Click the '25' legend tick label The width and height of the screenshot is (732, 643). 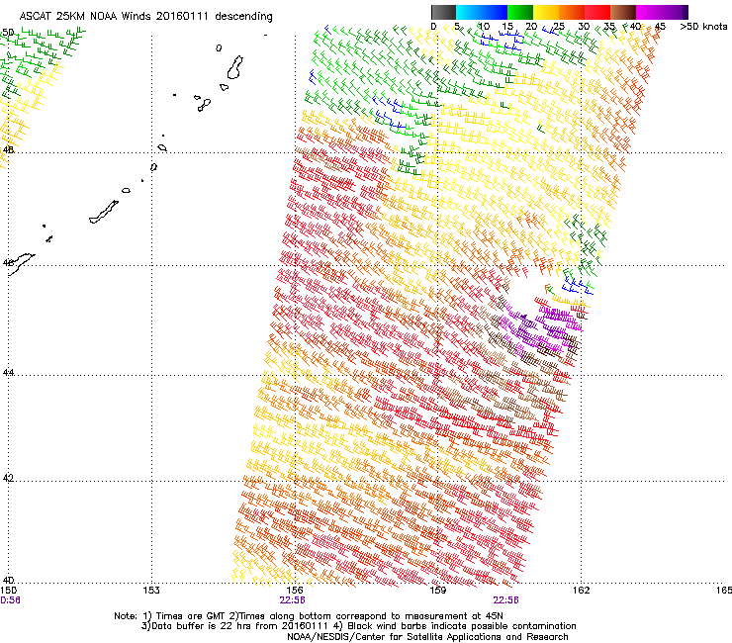(x=559, y=26)
